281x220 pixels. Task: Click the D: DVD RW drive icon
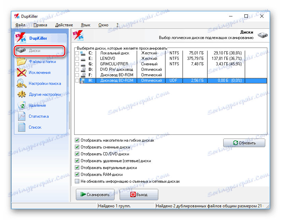(83, 69)
